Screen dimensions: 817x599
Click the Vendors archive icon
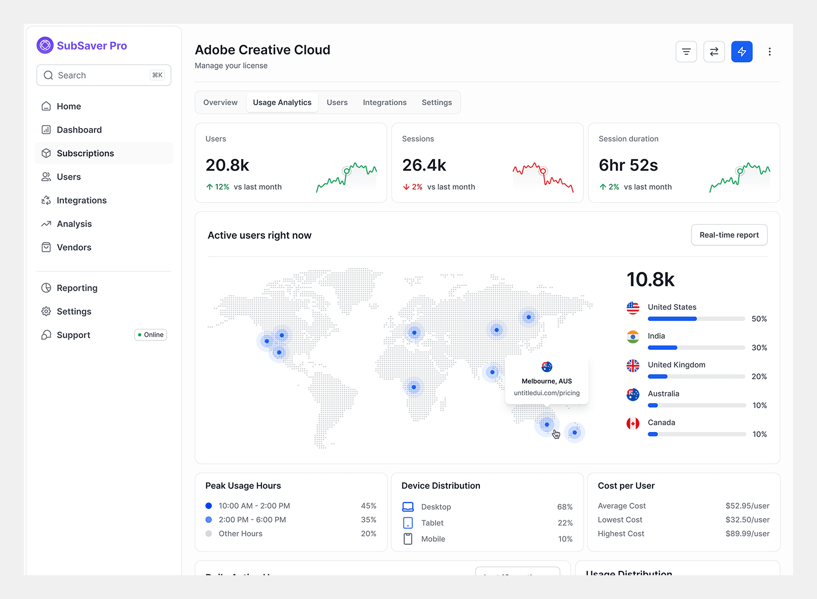coord(46,247)
